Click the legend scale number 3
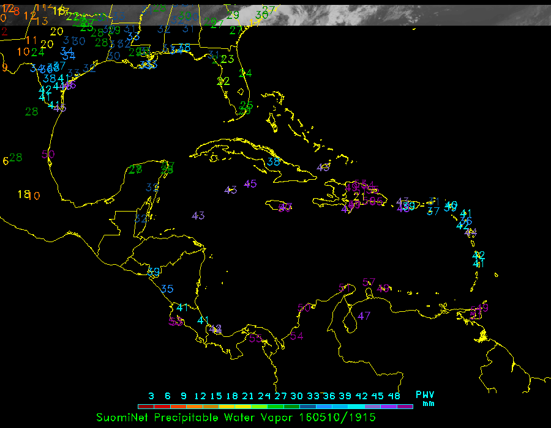 [x=151, y=396]
